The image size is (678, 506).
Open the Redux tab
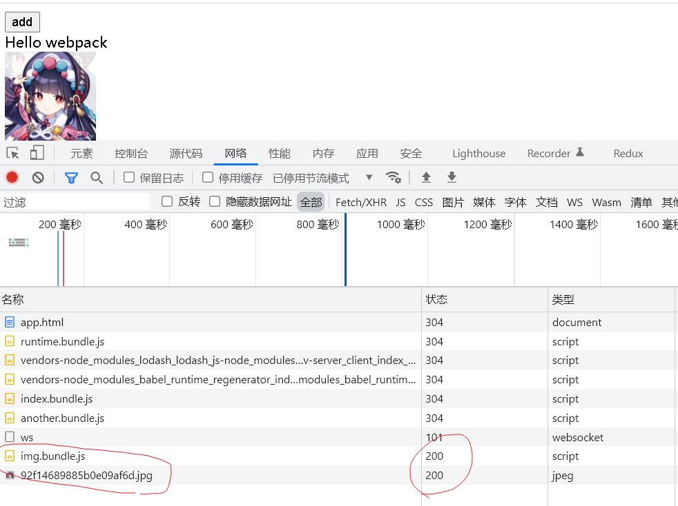[x=628, y=154]
